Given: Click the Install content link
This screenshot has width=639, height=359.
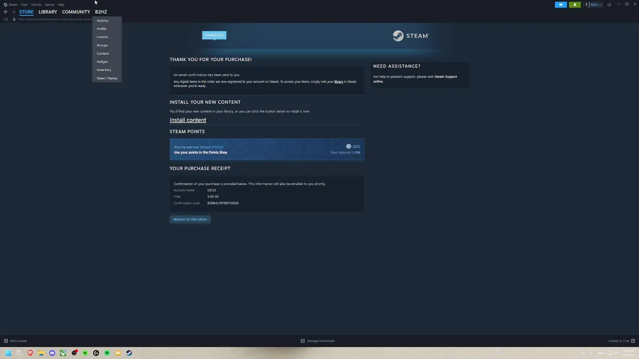Looking at the screenshot, I should (188, 120).
